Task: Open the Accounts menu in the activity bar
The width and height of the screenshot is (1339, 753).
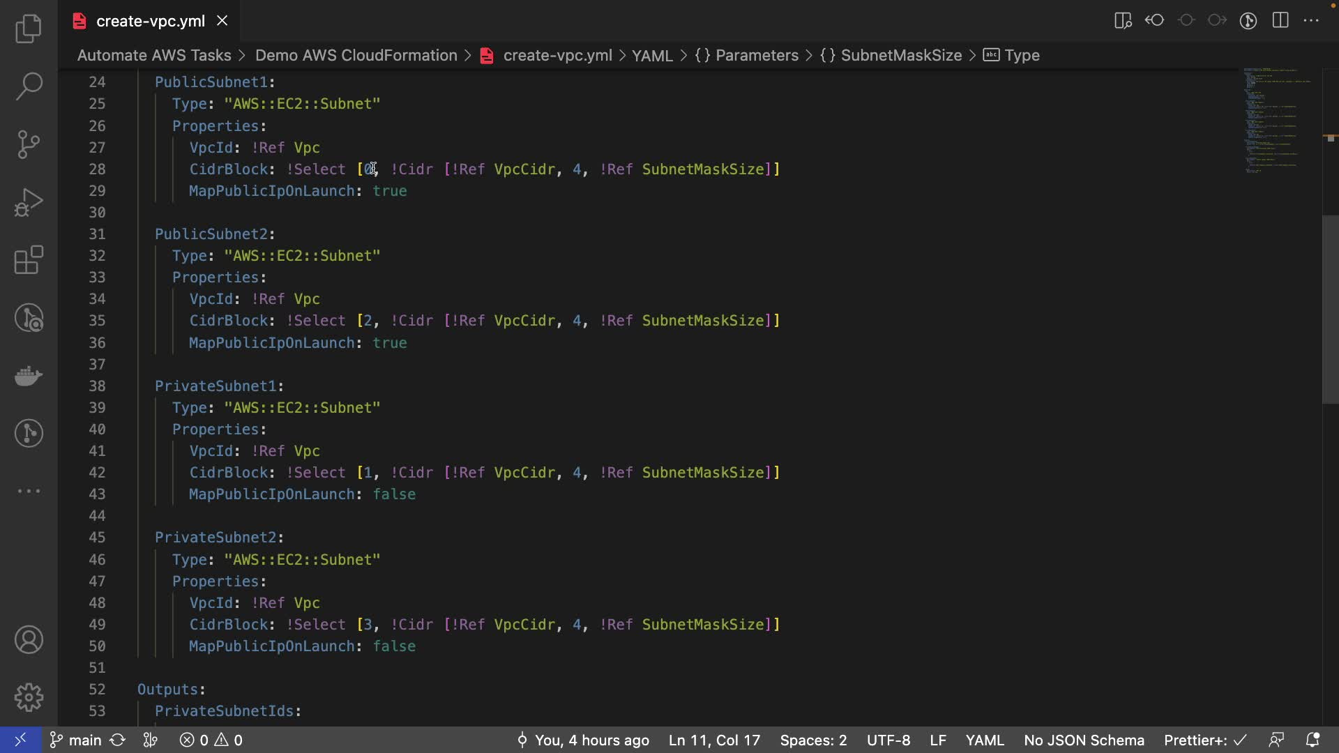Action: tap(29, 639)
